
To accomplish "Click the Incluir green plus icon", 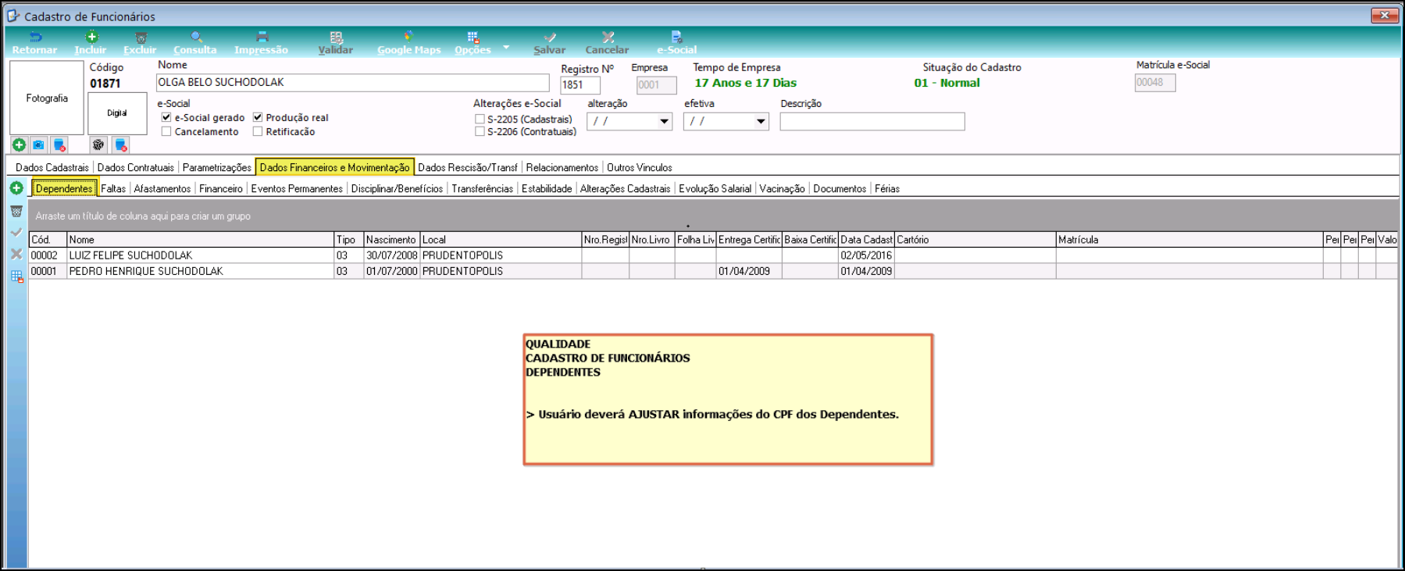I will (x=91, y=37).
